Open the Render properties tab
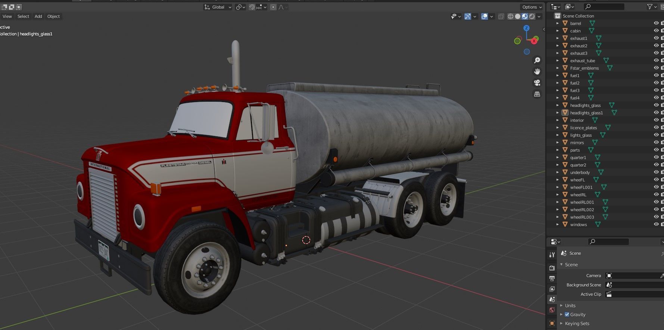The image size is (664, 330). (x=552, y=268)
